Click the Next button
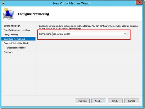 99,101
